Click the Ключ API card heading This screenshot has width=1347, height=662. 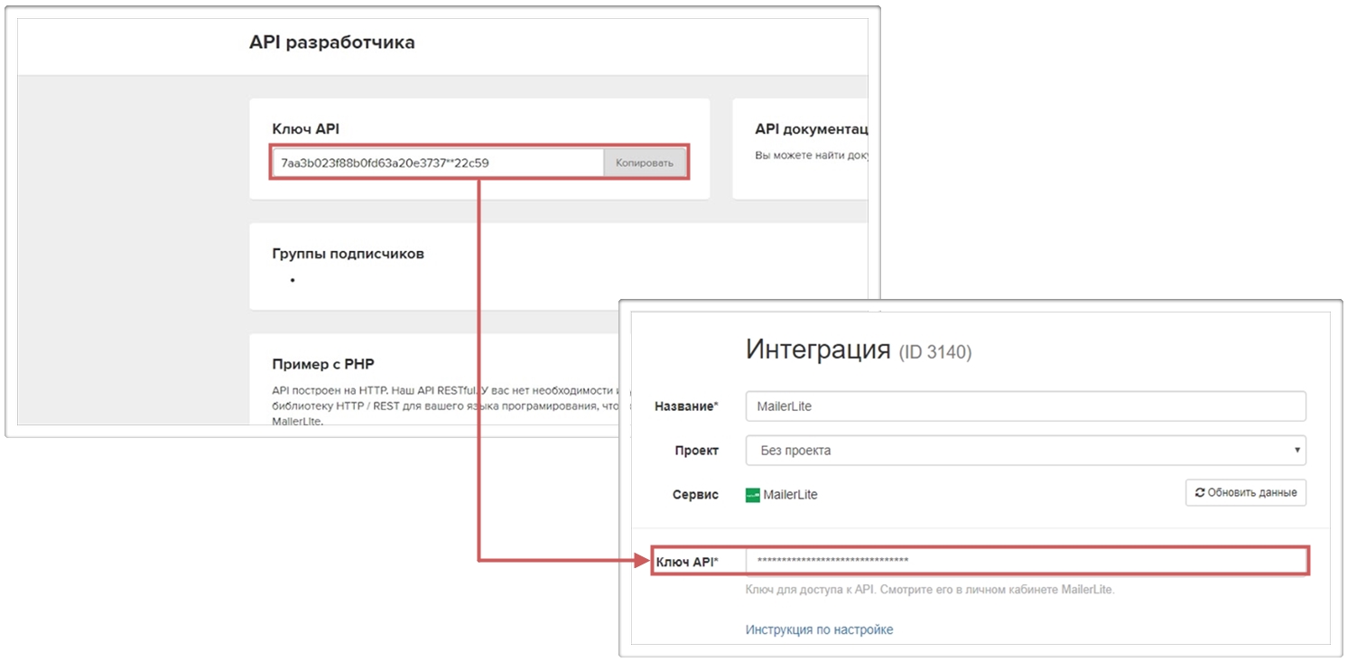pos(305,129)
